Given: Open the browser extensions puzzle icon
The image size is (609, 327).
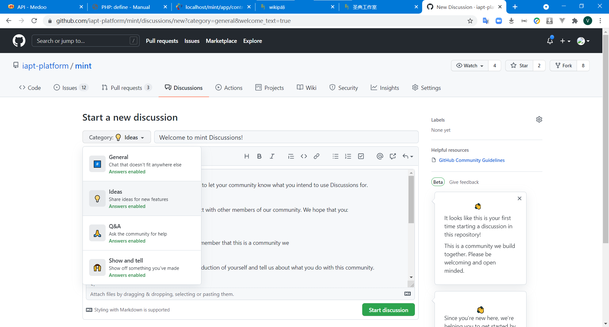Looking at the screenshot, I should (x=575, y=21).
